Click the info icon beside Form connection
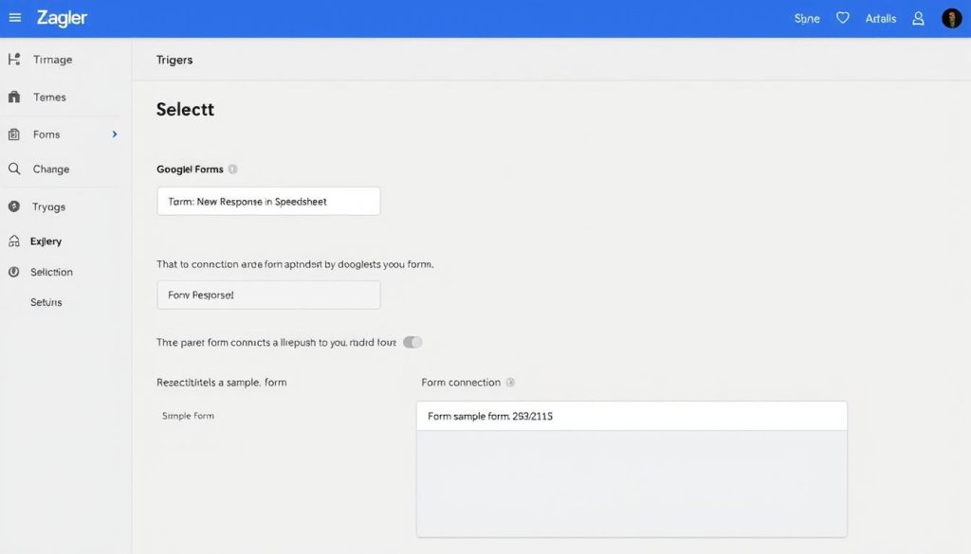The image size is (971, 554). 510,383
